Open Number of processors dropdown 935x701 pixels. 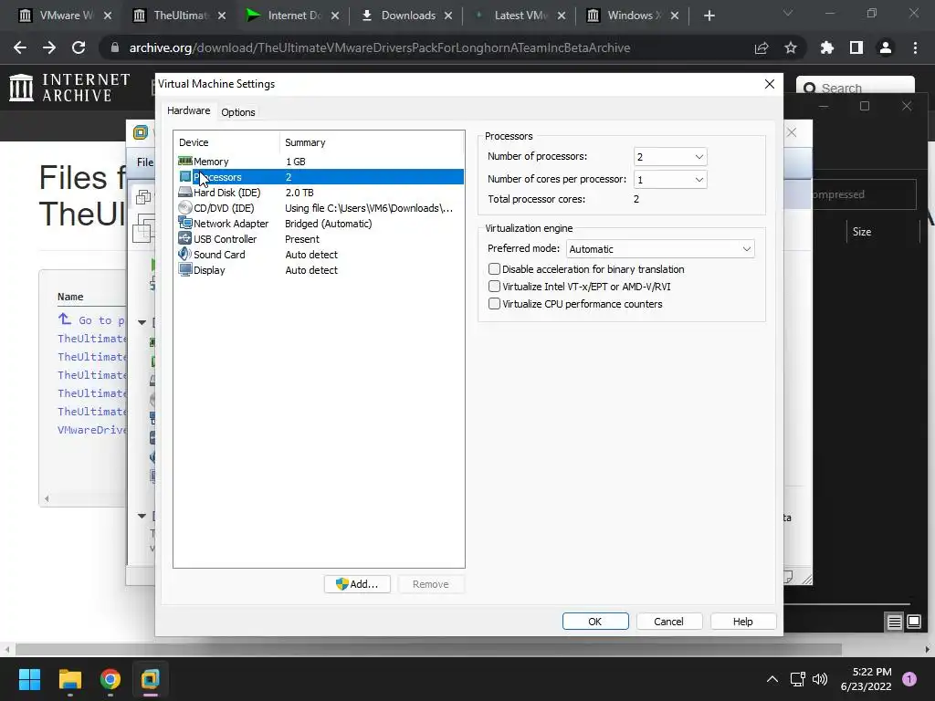pyautogui.click(x=670, y=157)
